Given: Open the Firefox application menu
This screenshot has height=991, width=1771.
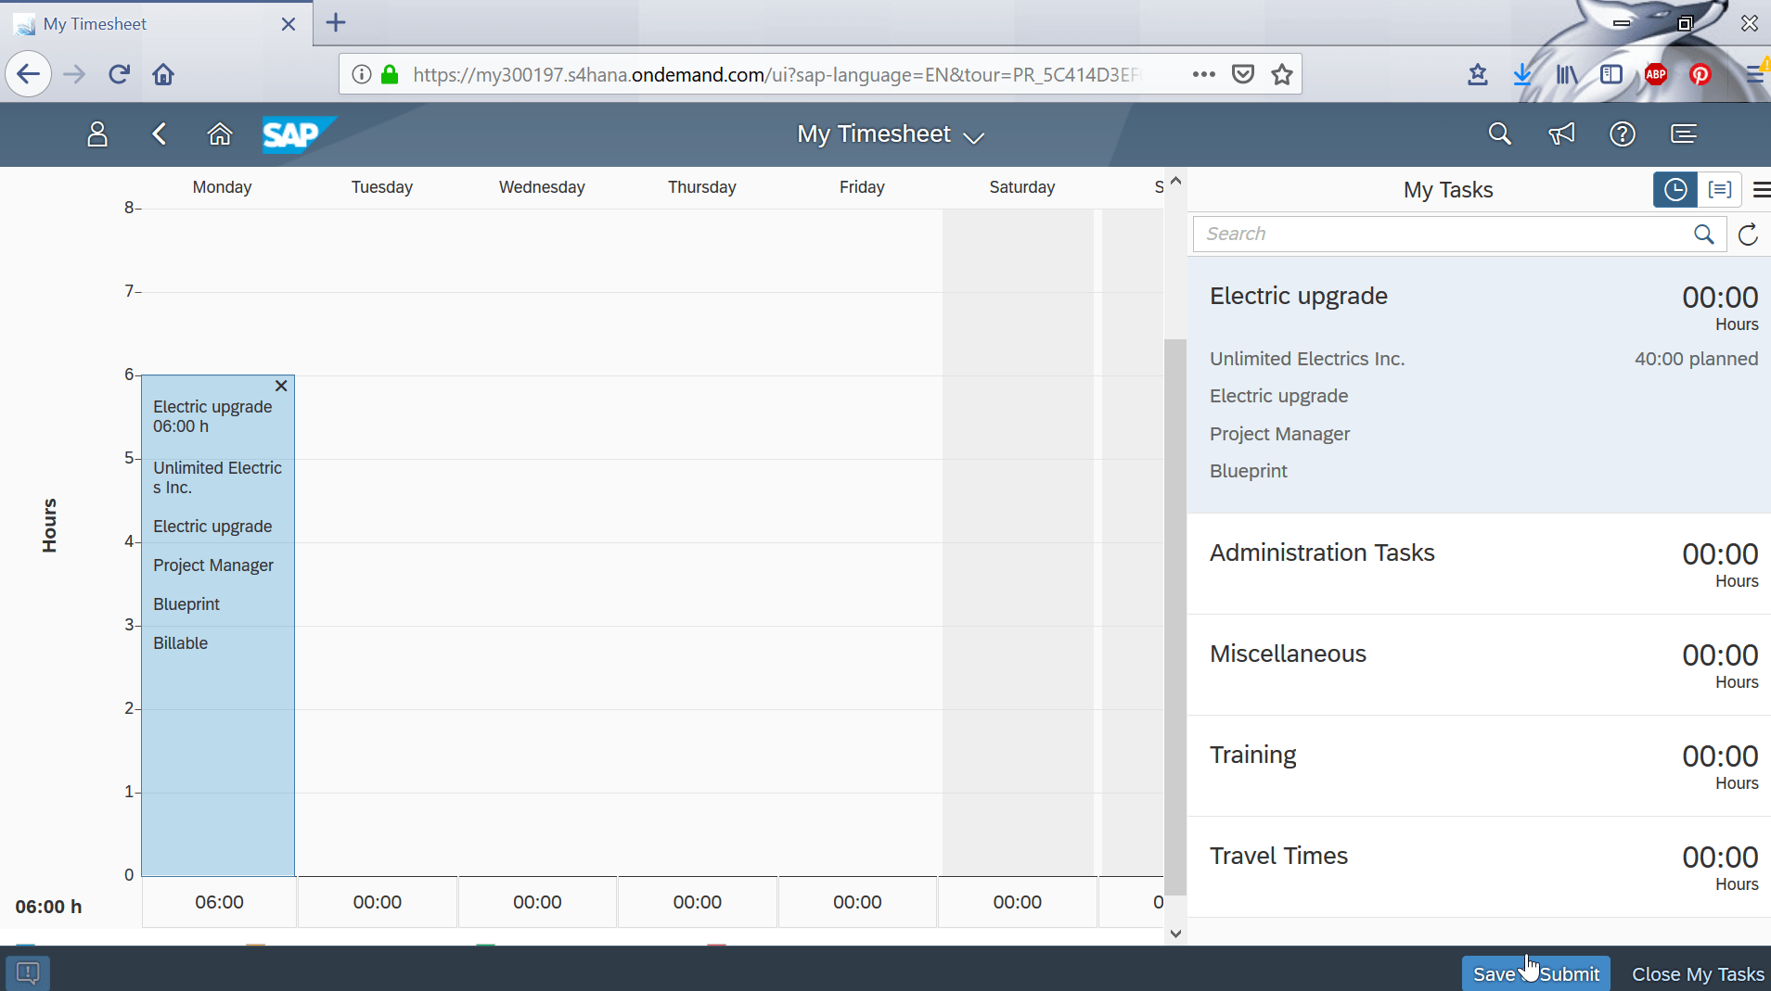Looking at the screenshot, I should point(1756,73).
